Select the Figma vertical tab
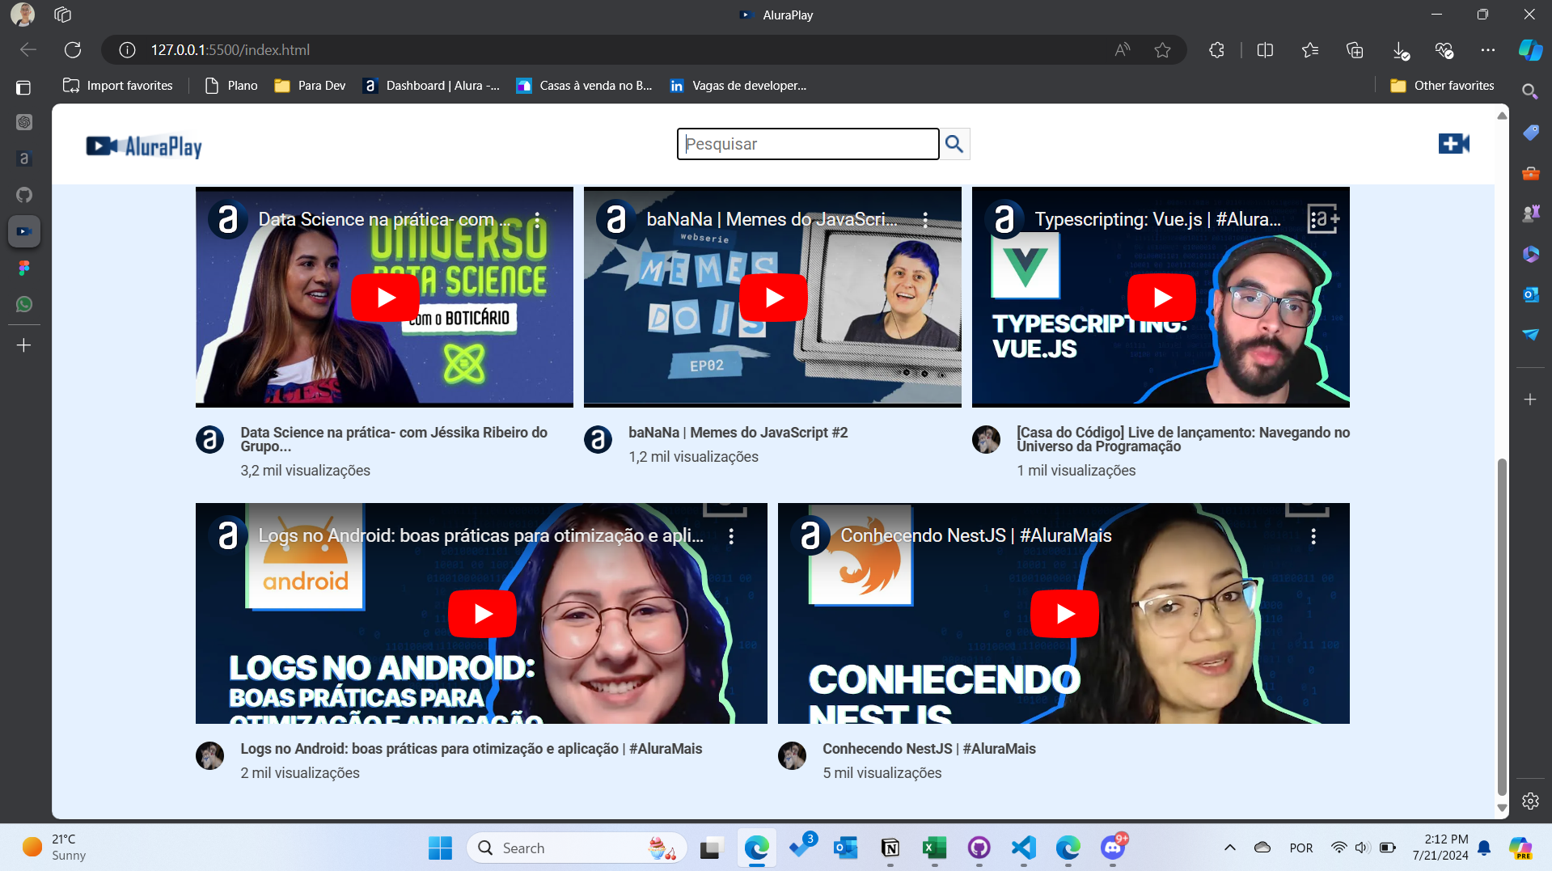Image resolution: width=1552 pixels, height=871 pixels. pyautogui.click(x=24, y=268)
